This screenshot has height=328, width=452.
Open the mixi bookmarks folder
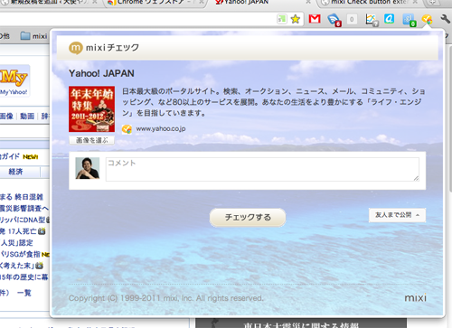point(33,36)
